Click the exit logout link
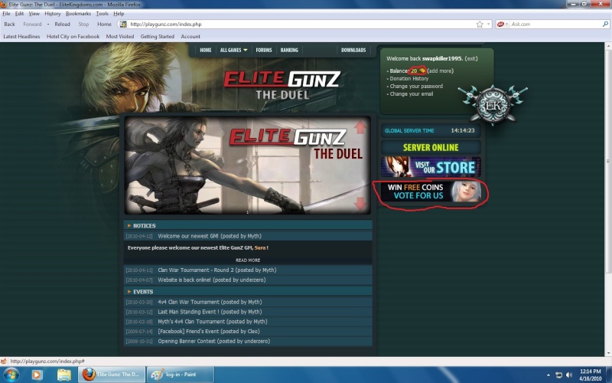This screenshot has width=612, height=383. click(x=471, y=59)
